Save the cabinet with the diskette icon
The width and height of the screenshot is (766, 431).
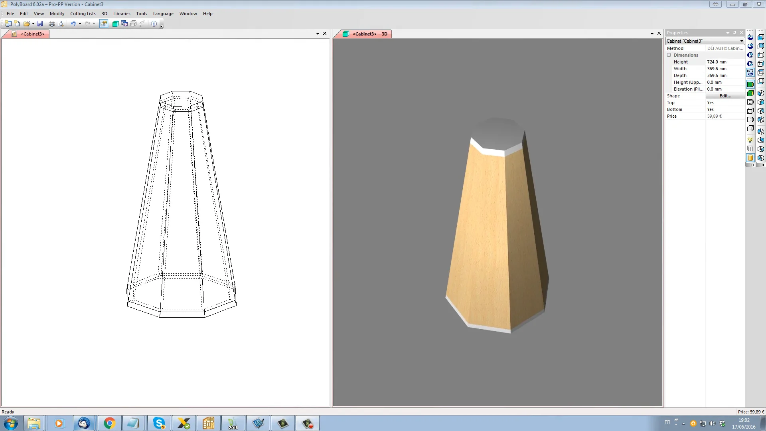tap(40, 24)
